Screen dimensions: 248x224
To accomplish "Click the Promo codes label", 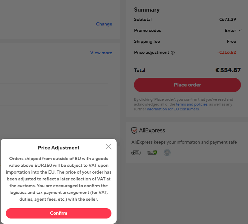I will pos(148,31).
